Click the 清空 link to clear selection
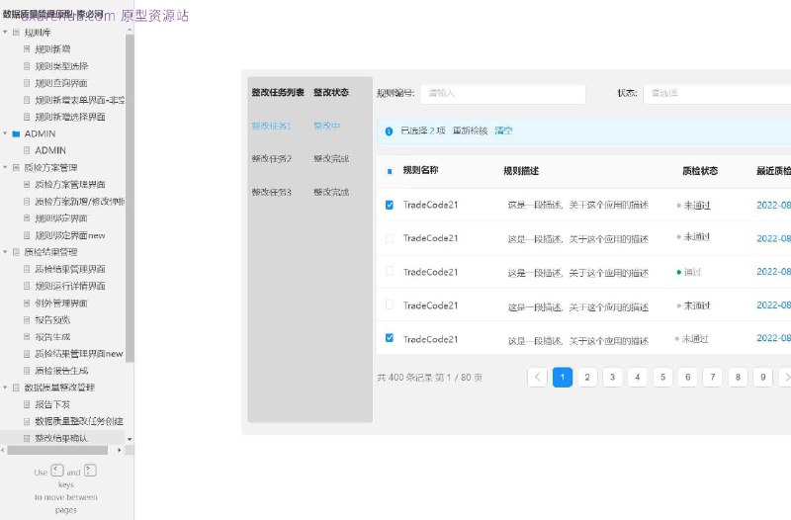The width and height of the screenshot is (791, 520). (503, 131)
